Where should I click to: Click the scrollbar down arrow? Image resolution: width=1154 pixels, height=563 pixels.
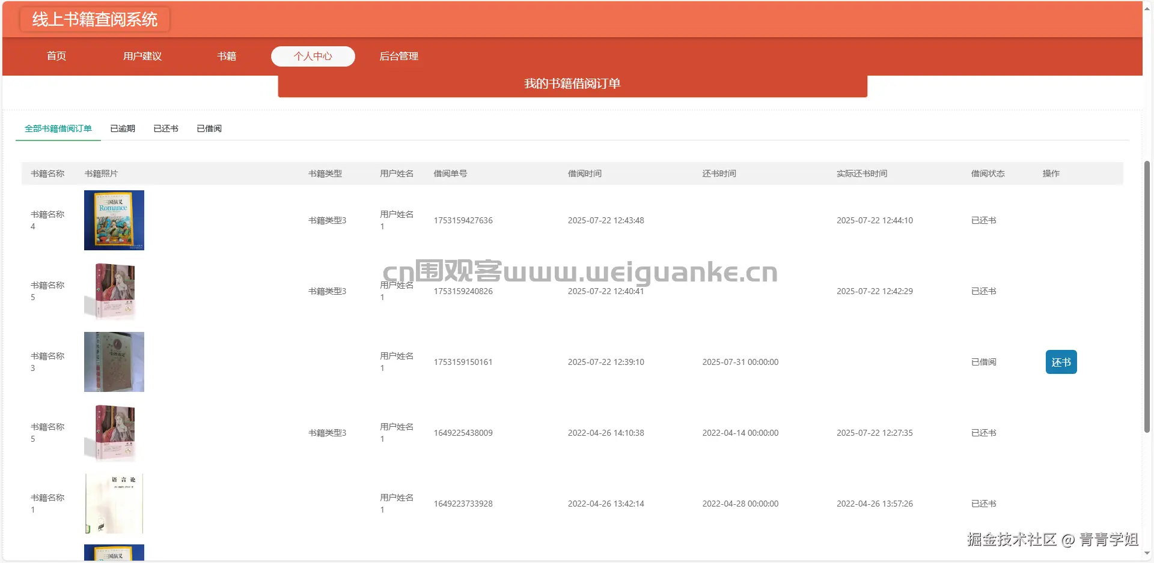(1147, 553)
